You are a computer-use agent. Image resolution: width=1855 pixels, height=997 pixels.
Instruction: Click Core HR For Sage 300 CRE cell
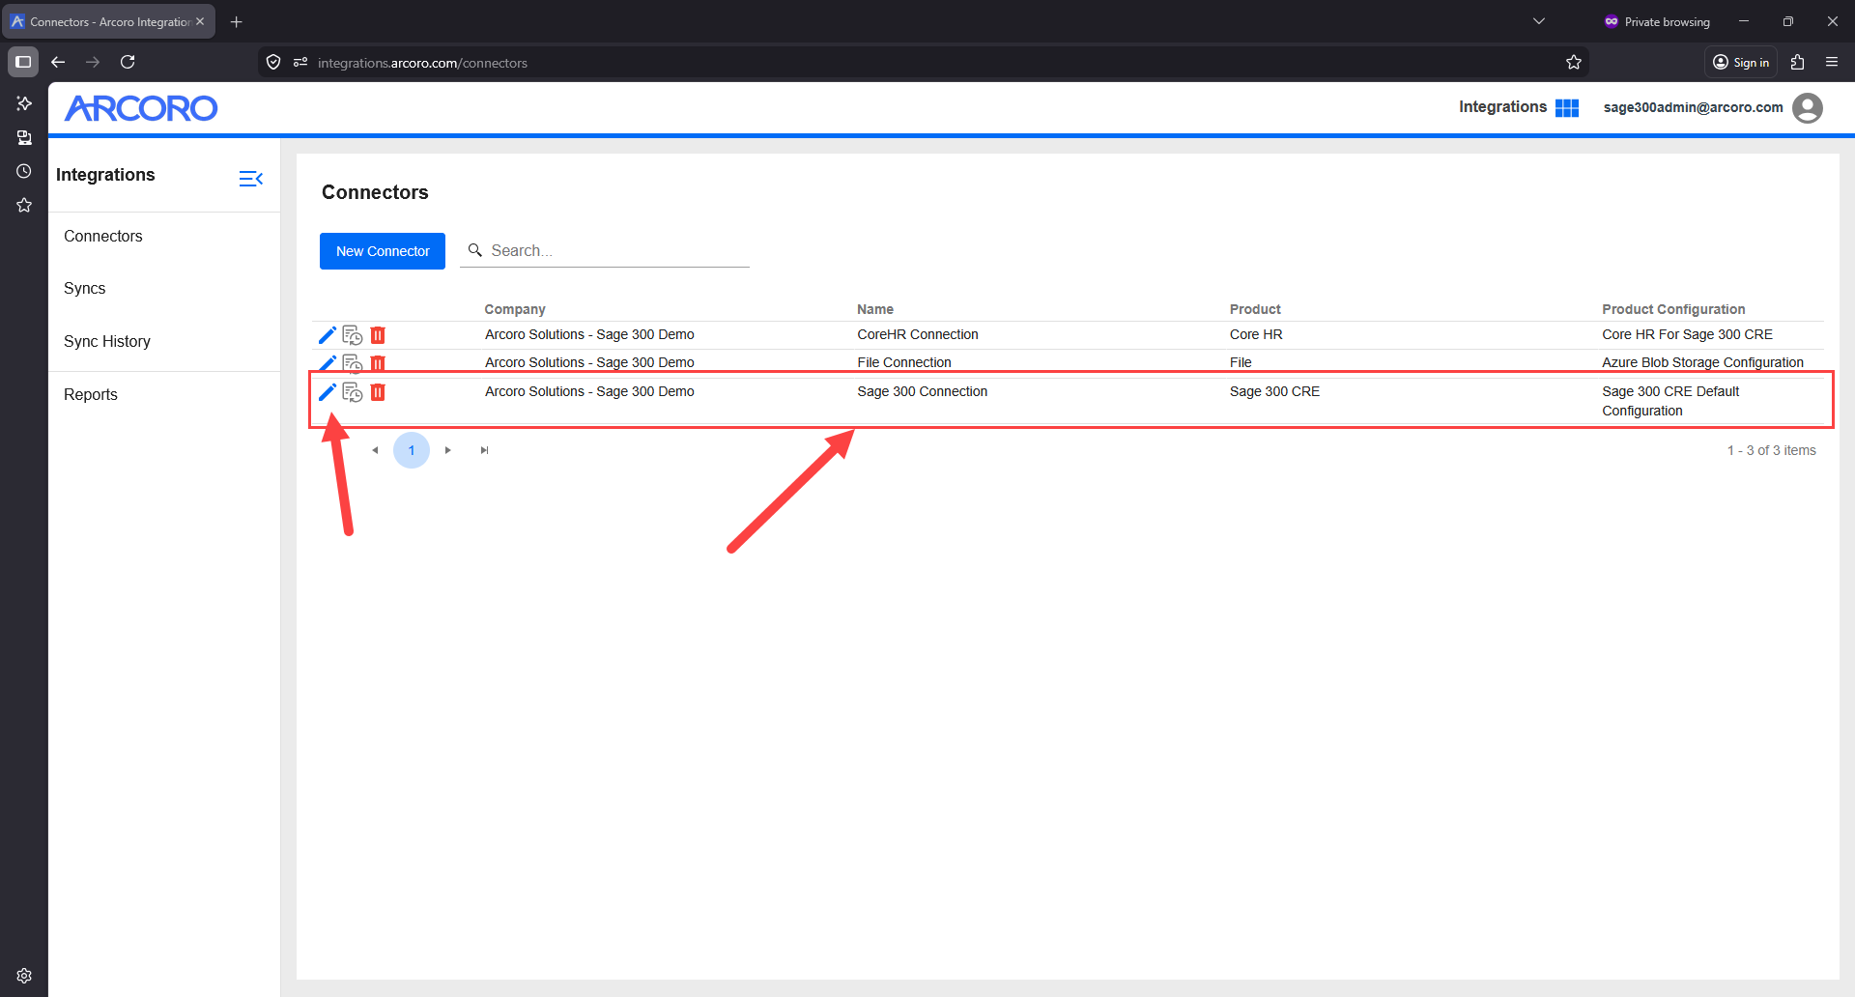(x=1687, y=334)
